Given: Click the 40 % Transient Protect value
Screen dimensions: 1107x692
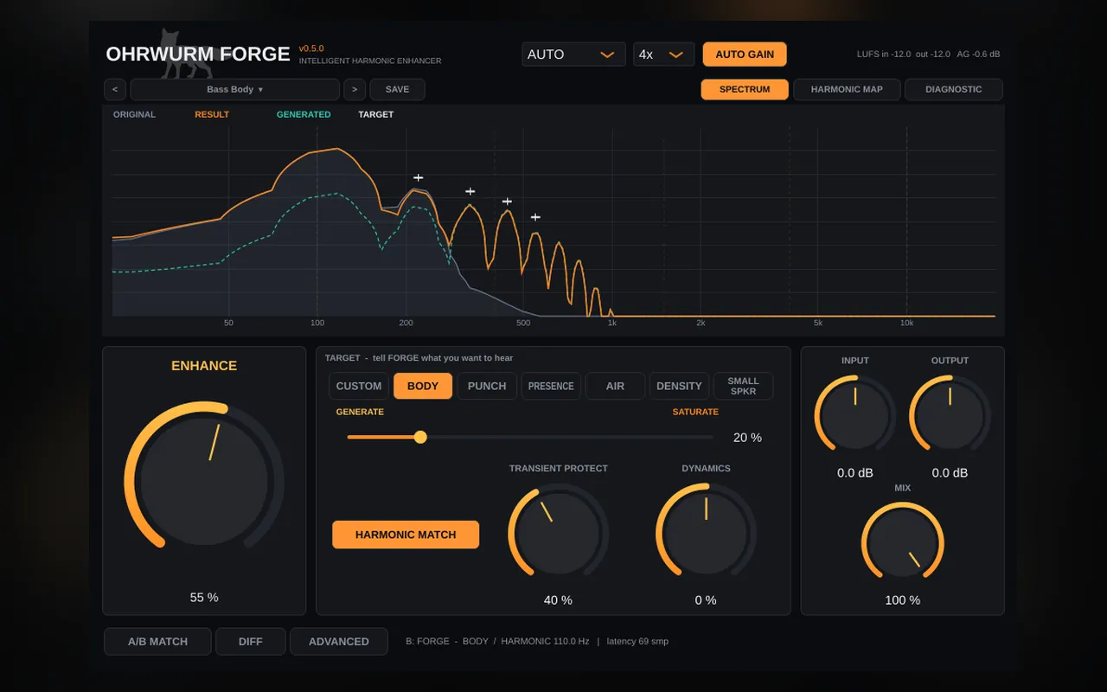Looking at the screenshot, I should click(559, 600).
